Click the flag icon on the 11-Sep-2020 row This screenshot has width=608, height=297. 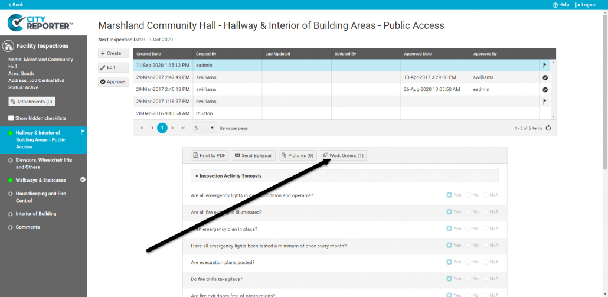(545, 66)
